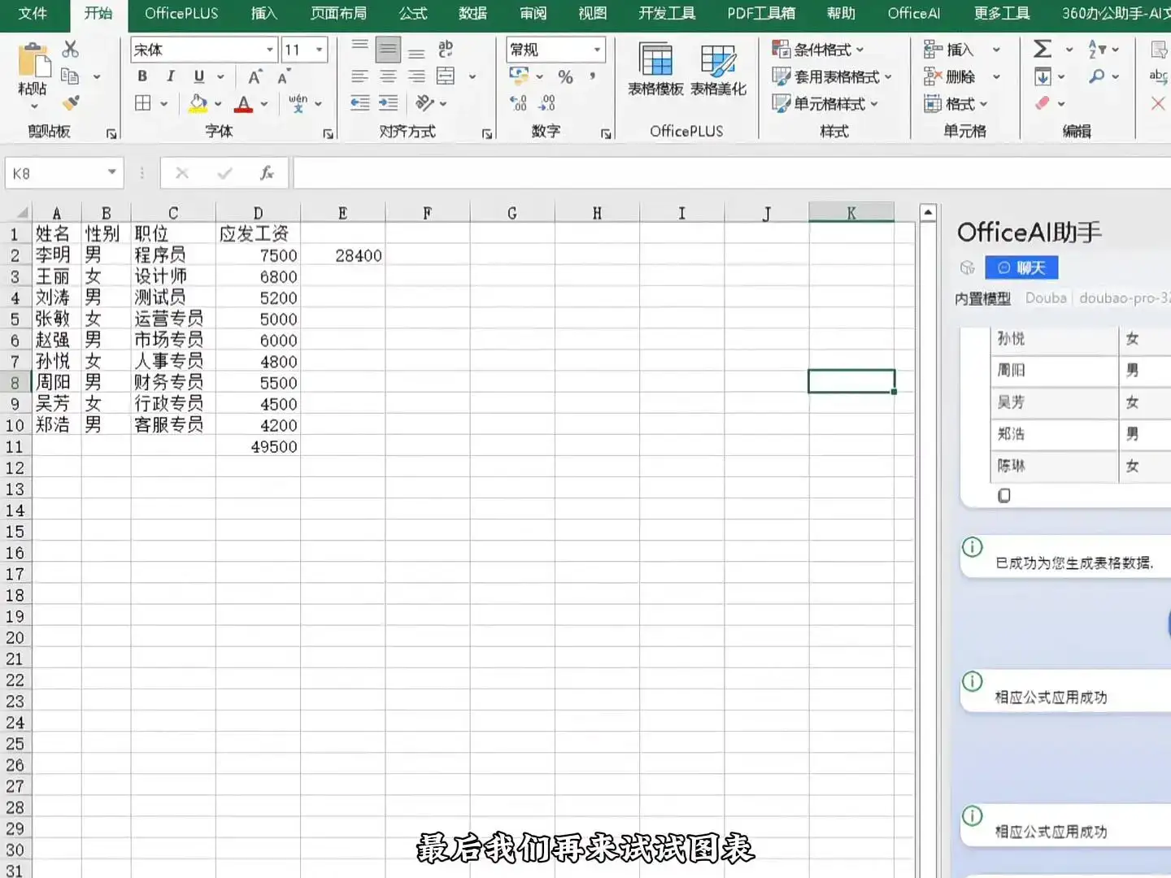Open the 公式 ribbon tab
Image resolution: width=1171 pixels, height=878 pixels.
point(412,13)
